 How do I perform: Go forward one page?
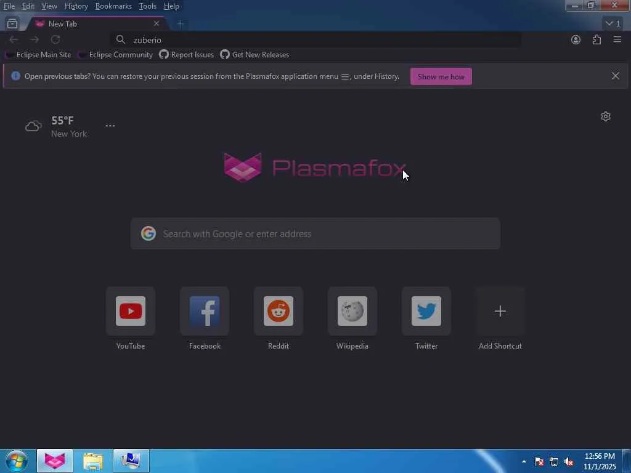click(35, 39)
